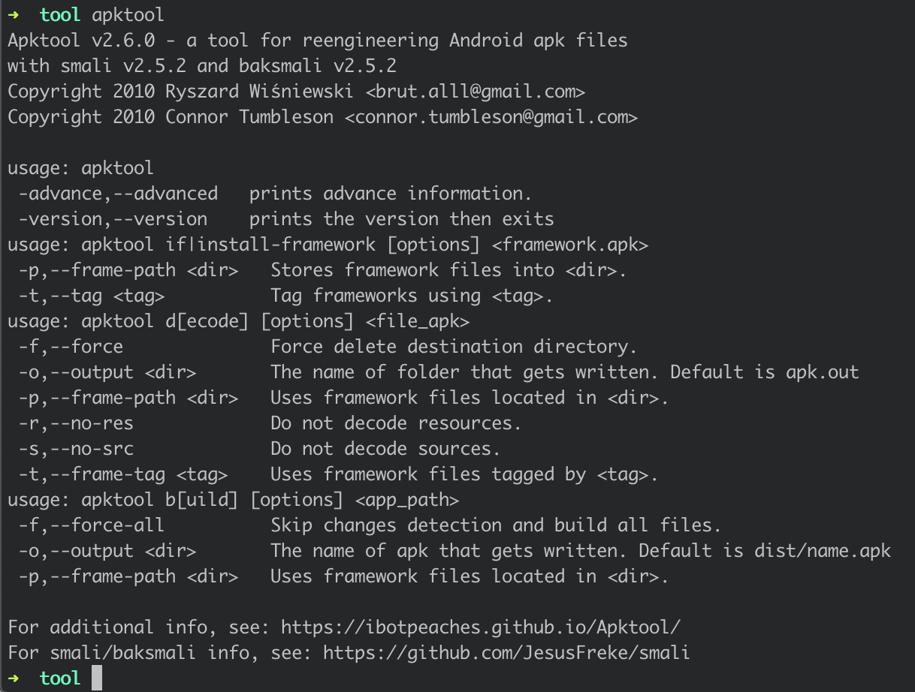This screenshot has width=915, height=692.
Task: Click the "-f,--force-all" option text
Action: pyautogui.click(x=92, y=525)
